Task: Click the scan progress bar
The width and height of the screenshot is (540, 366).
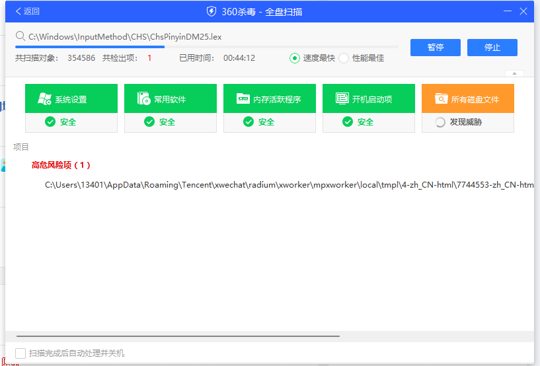Action: pos(206,47)
